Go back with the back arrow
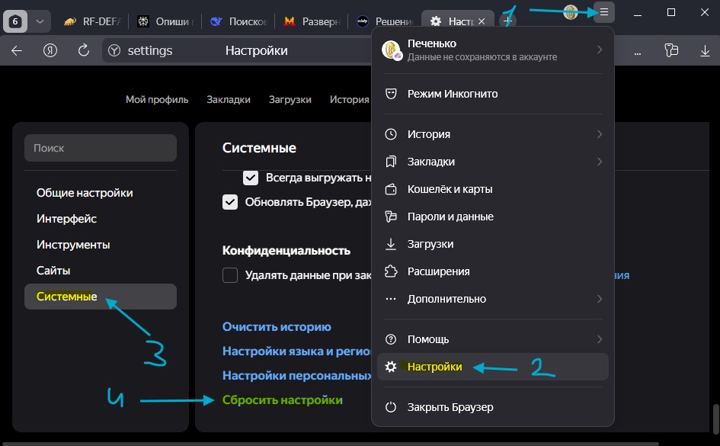This screenshot has height=446, width=720. (x=17, y=51)
